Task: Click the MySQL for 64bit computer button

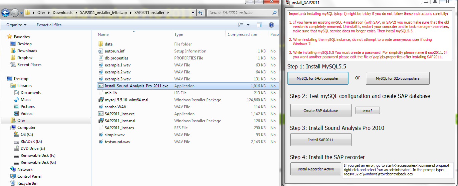Action: click(x=317, y=79)
